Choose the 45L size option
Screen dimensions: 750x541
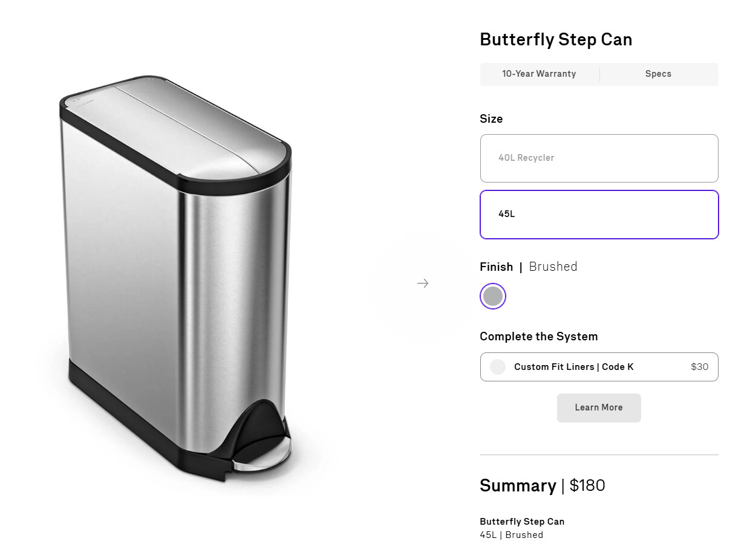coord(599,214)
